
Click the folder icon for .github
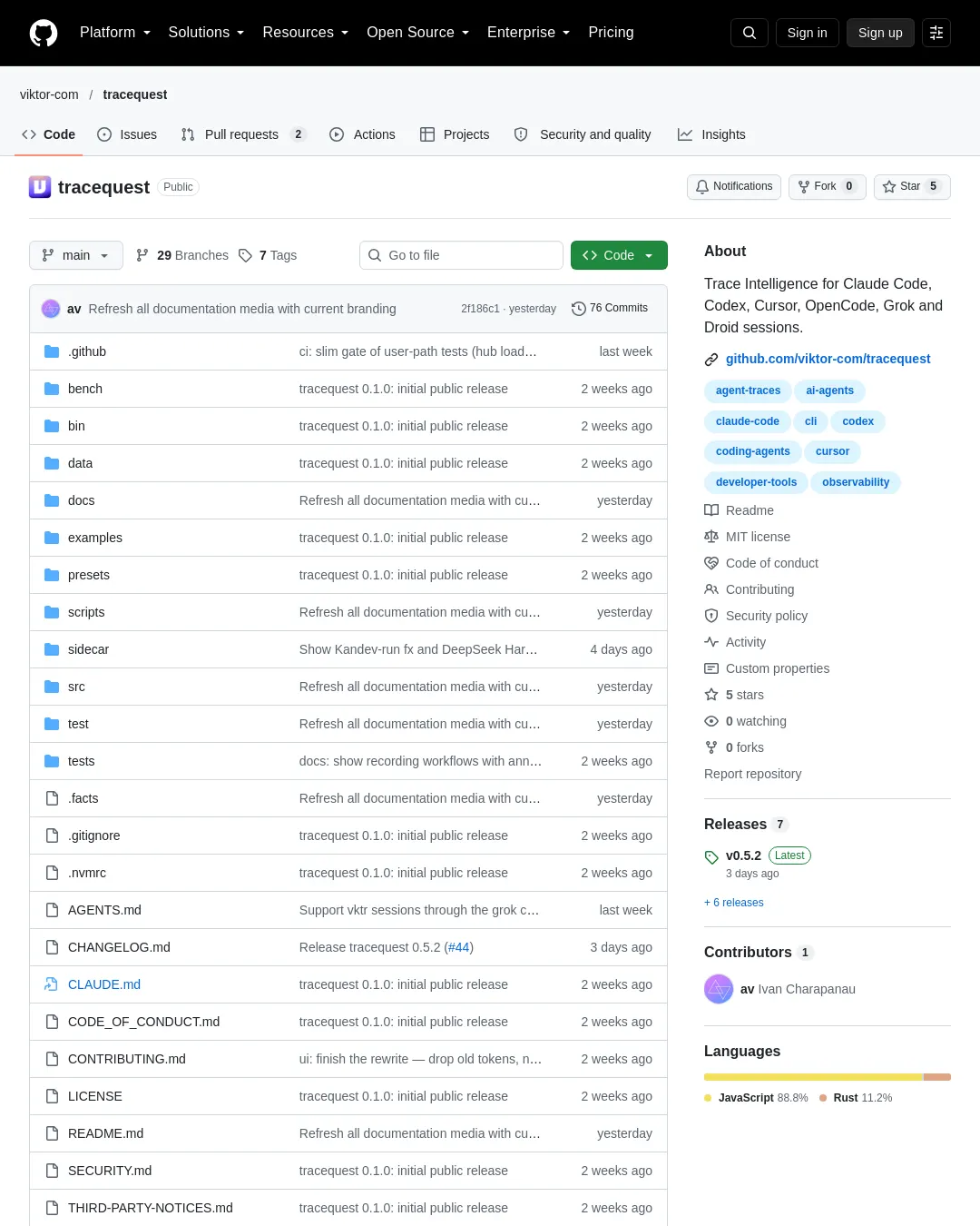(x=52, y=351)
